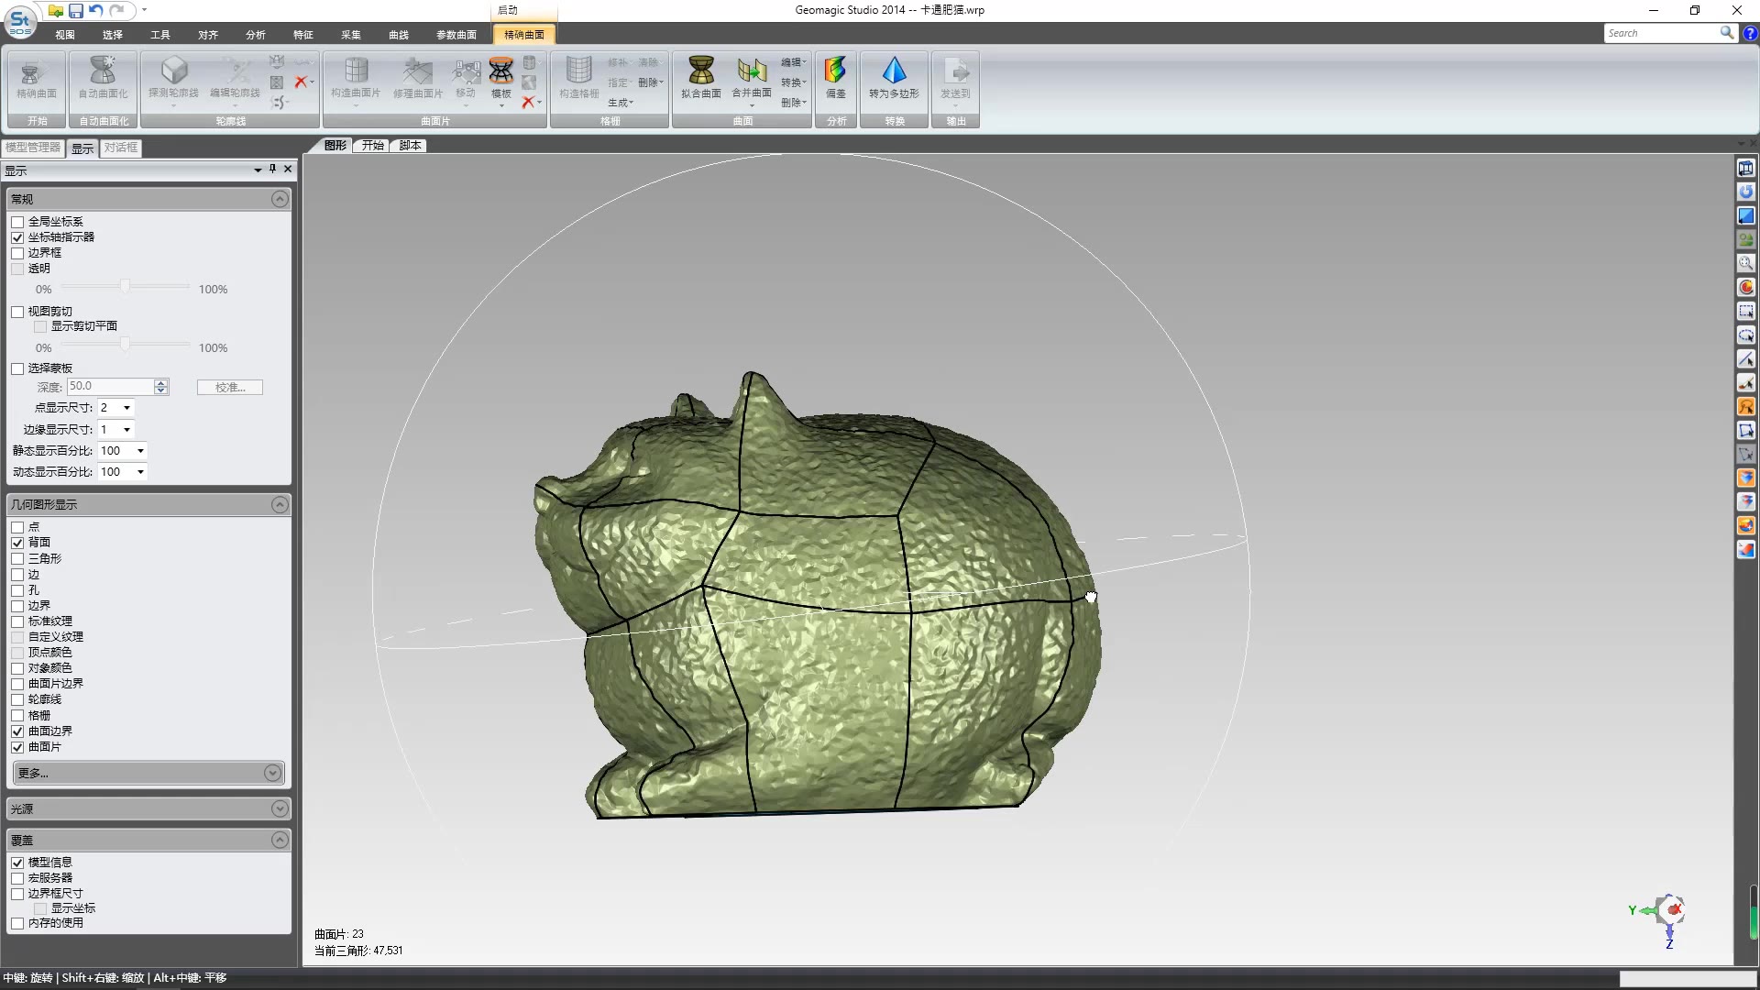
Task: Uncheck the 背面 checkbox
Action: tap(17, 543)
